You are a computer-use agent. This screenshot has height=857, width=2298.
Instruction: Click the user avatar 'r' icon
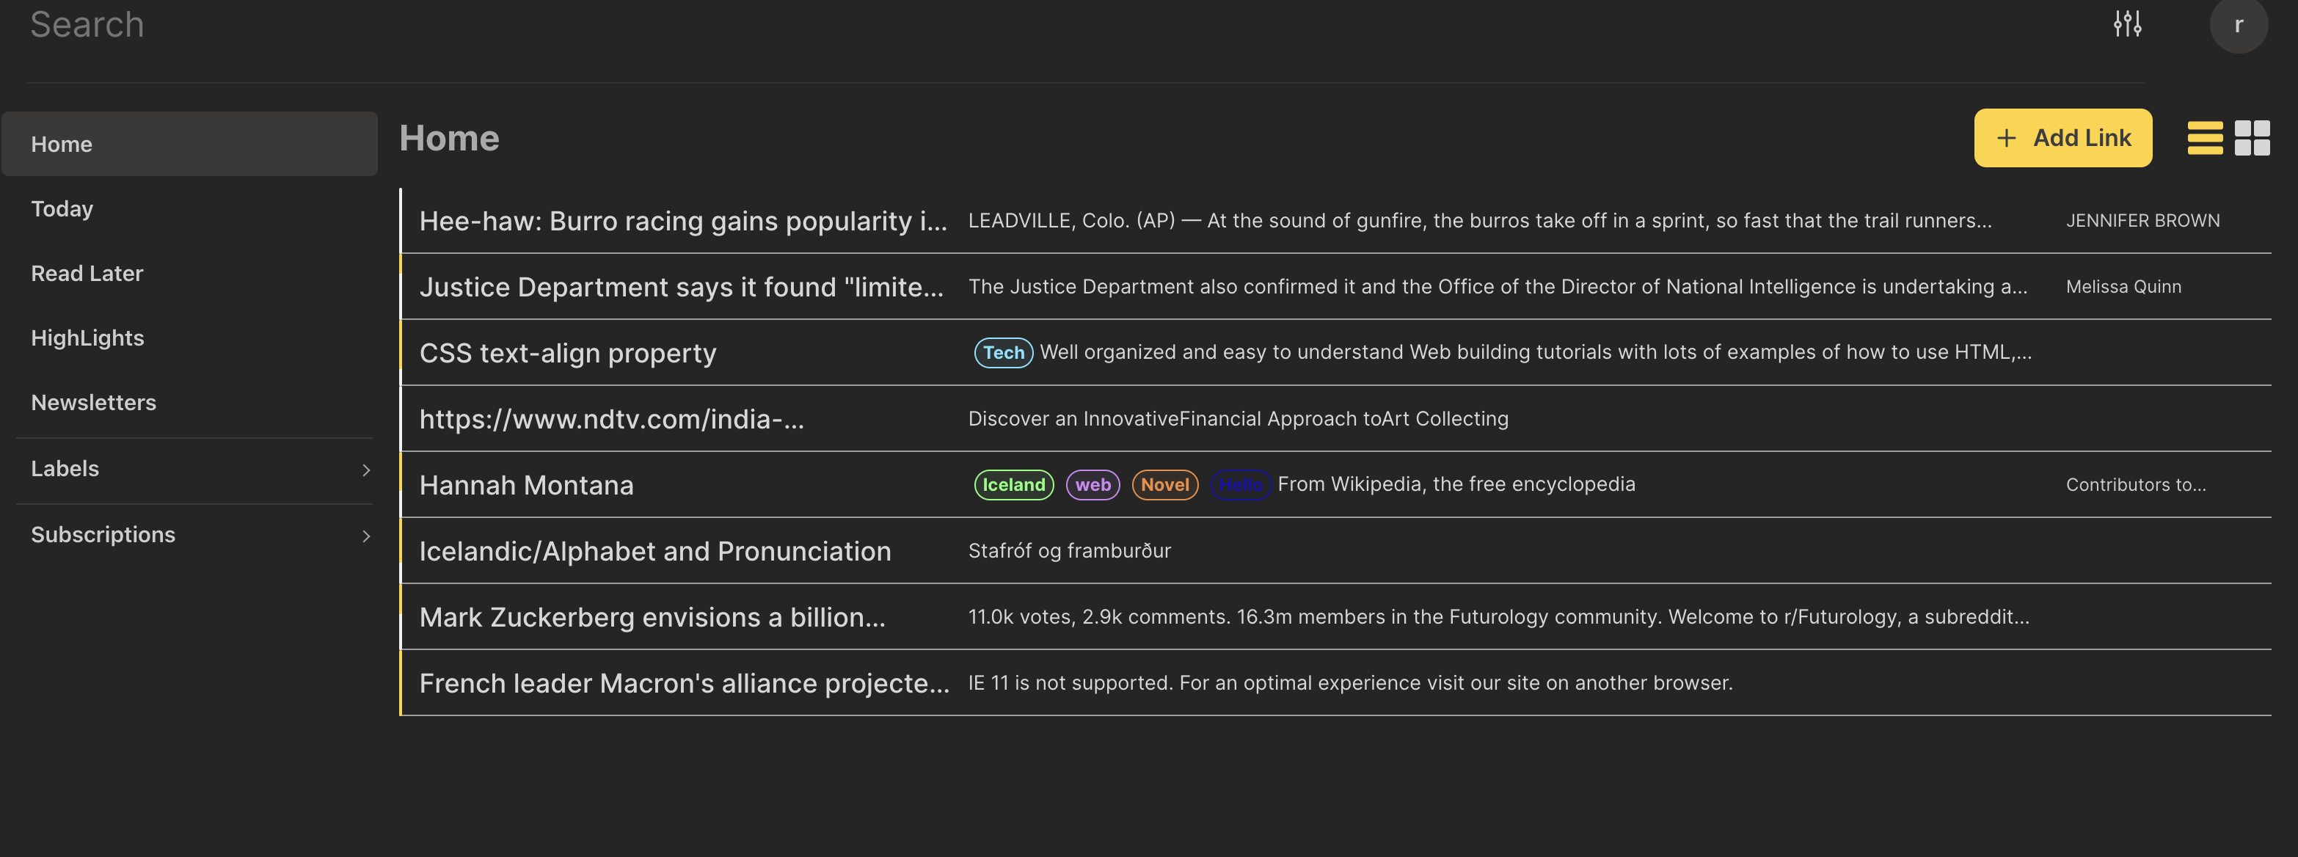(2237, 25)
